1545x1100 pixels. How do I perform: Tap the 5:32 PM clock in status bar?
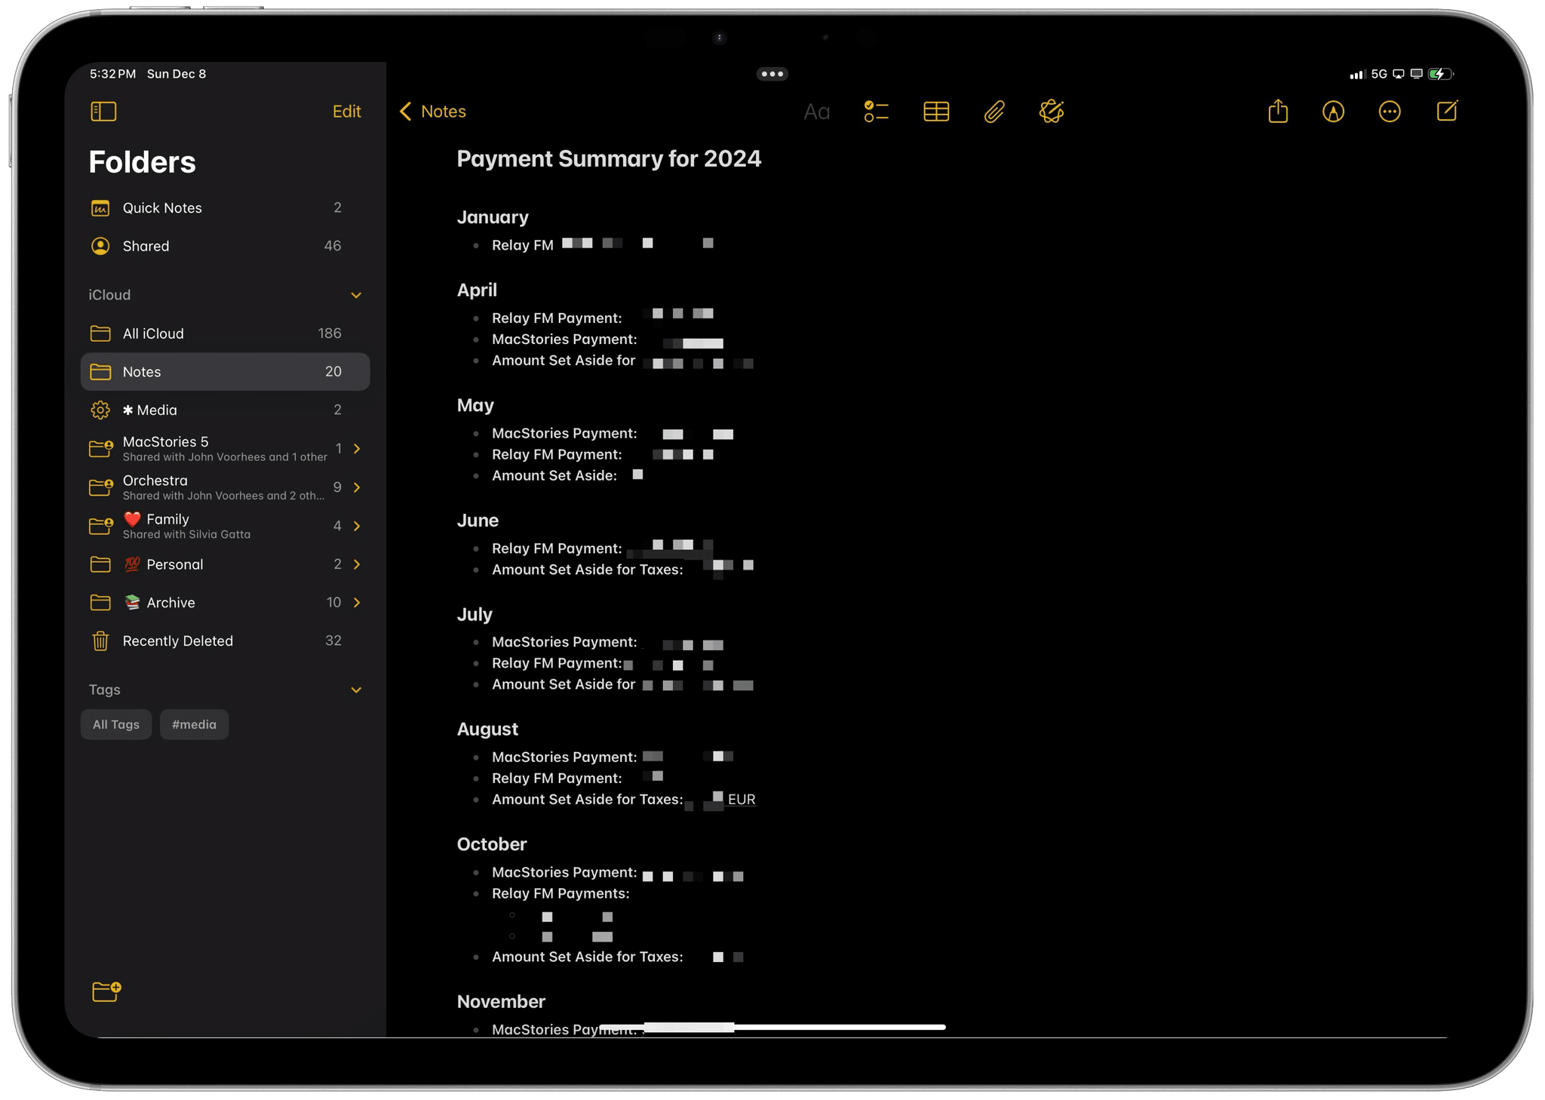click(x=112, y=74)
